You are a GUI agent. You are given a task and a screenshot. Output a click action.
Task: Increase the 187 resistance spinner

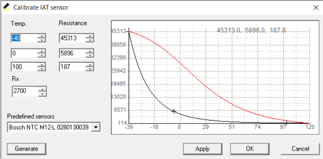pyautogui.click(x=90, y=65)
